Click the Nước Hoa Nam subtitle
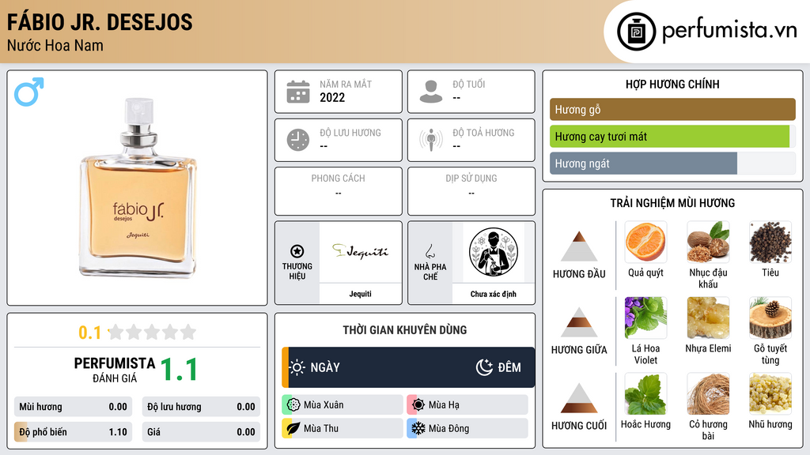The width and height of the screenshot is (810, 455). click(55, 45)
